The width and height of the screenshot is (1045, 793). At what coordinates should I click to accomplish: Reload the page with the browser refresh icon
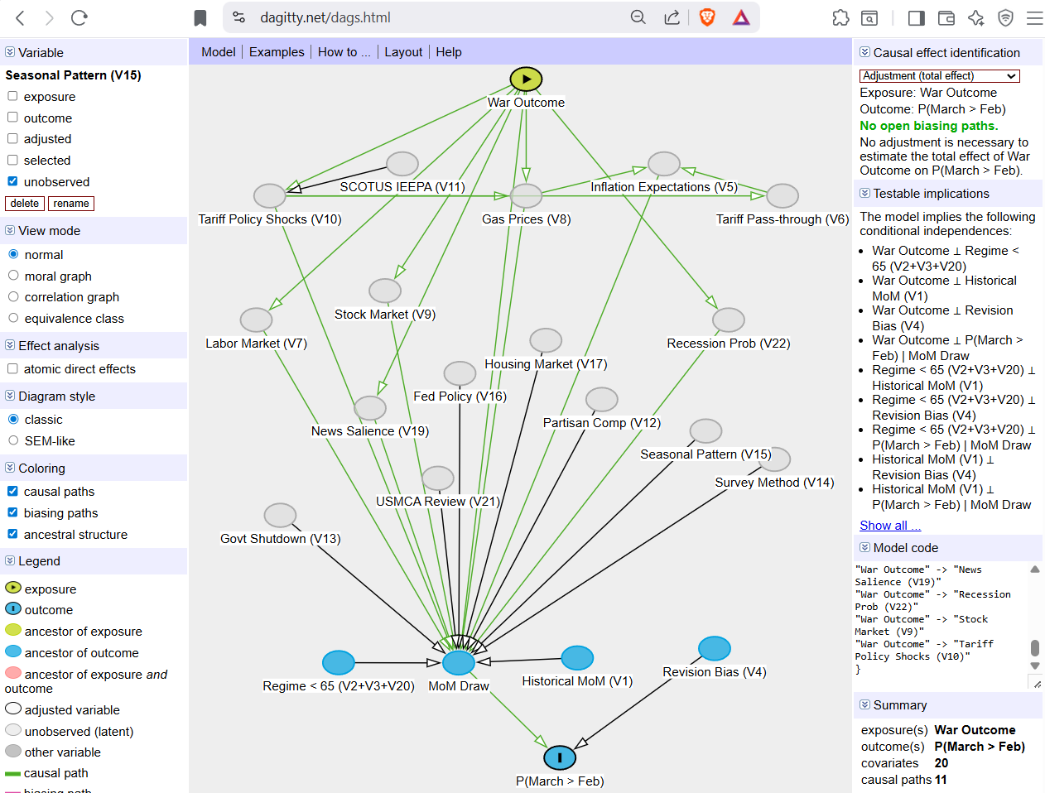pyautogui.click(x=79, y=17)
